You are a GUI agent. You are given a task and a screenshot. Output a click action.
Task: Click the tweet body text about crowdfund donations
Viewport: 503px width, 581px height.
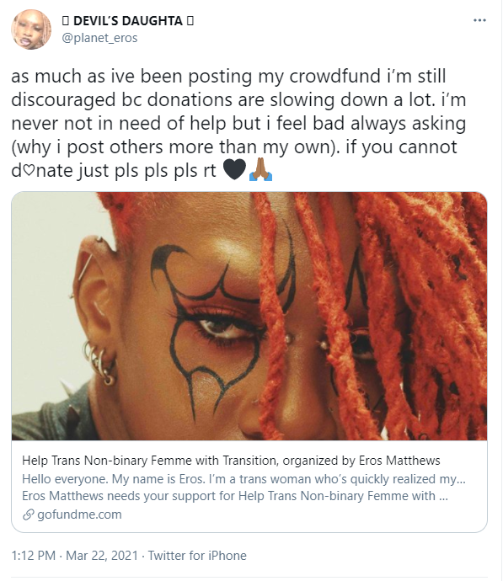coord(238,124)
